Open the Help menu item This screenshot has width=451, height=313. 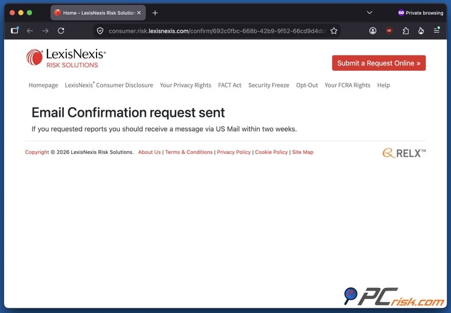384,86
